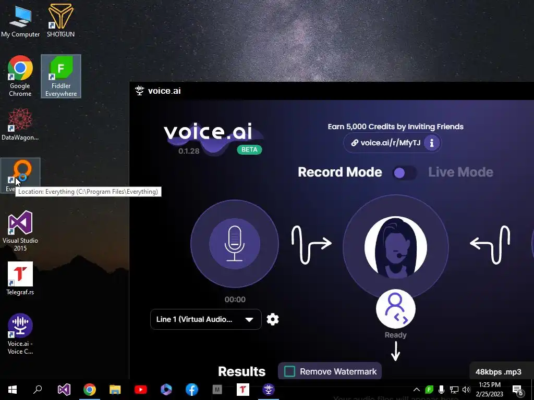Viewport: 534px width, 400px height.
Task: Select the Everything search desktop icon
Action: pyautogui.click(x=20, y=175)
